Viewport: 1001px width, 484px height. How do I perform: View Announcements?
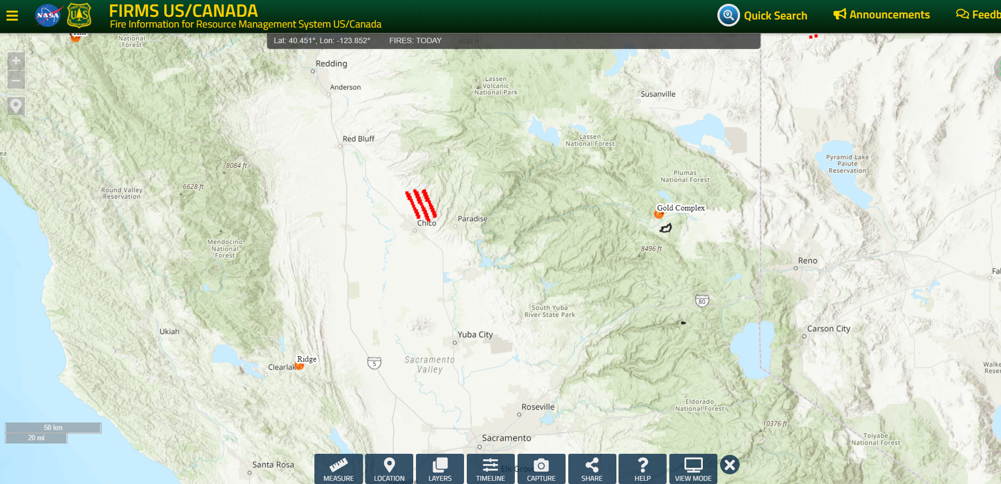[882, 15]
